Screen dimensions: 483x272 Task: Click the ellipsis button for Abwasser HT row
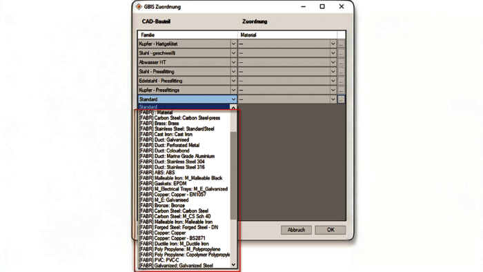pos(341,63)
